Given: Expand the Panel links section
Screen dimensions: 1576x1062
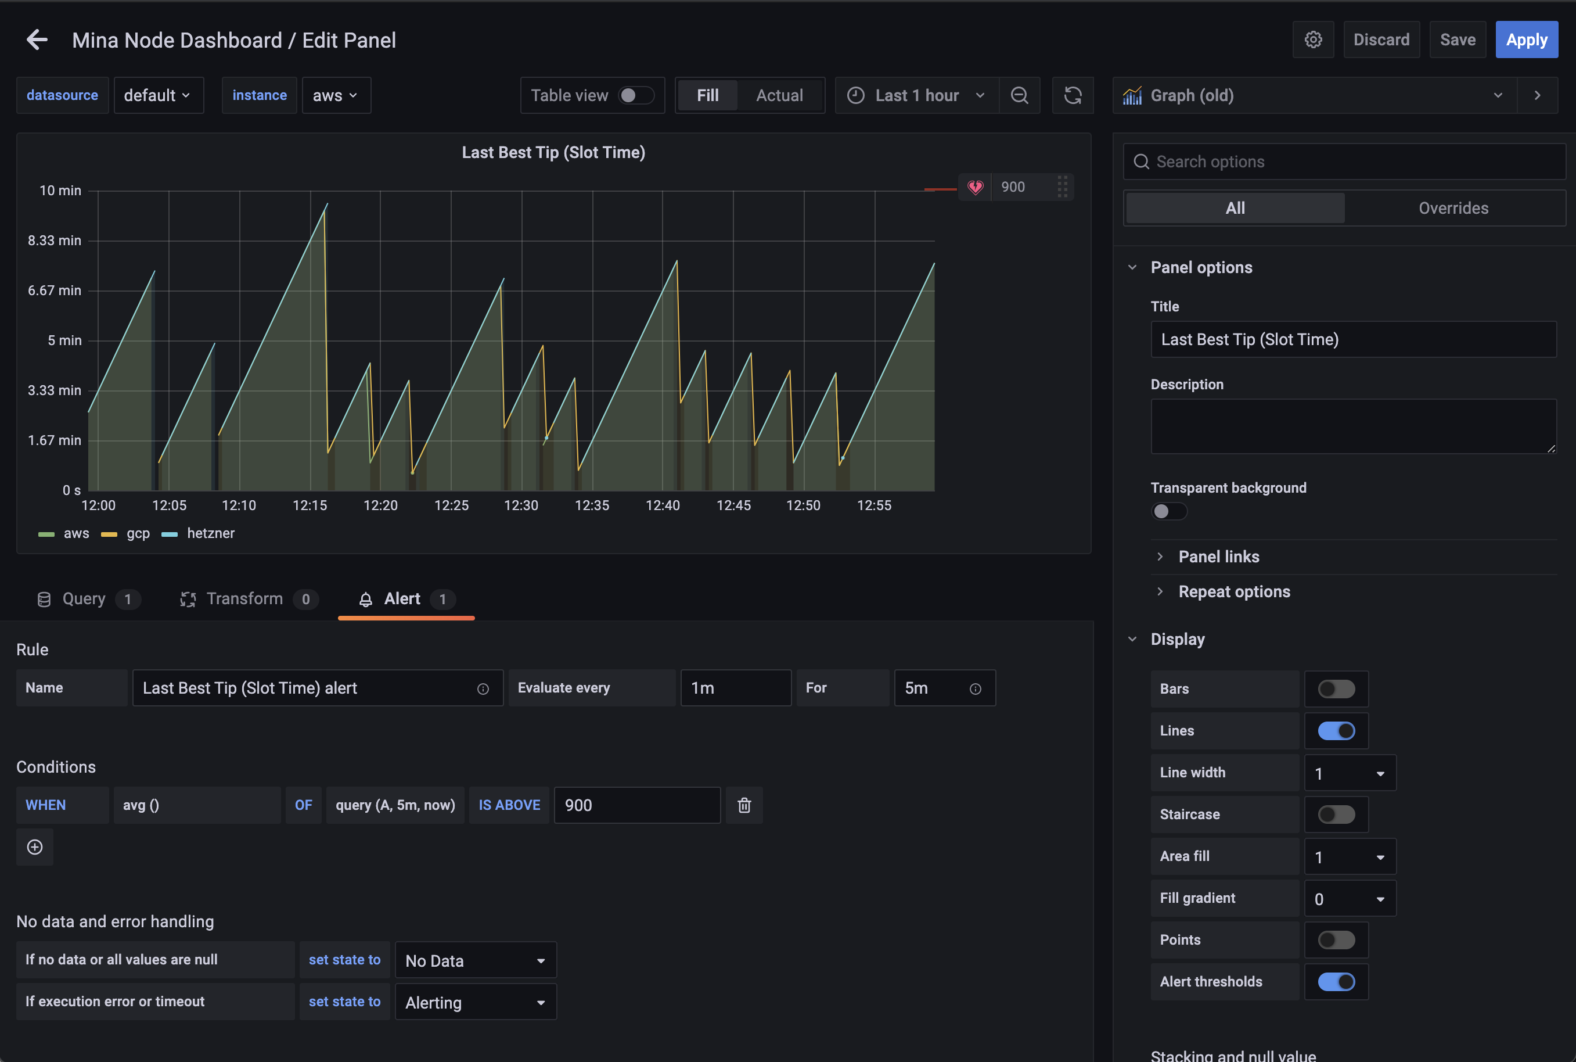Looking at the screenshot, I should [1218, 557].
